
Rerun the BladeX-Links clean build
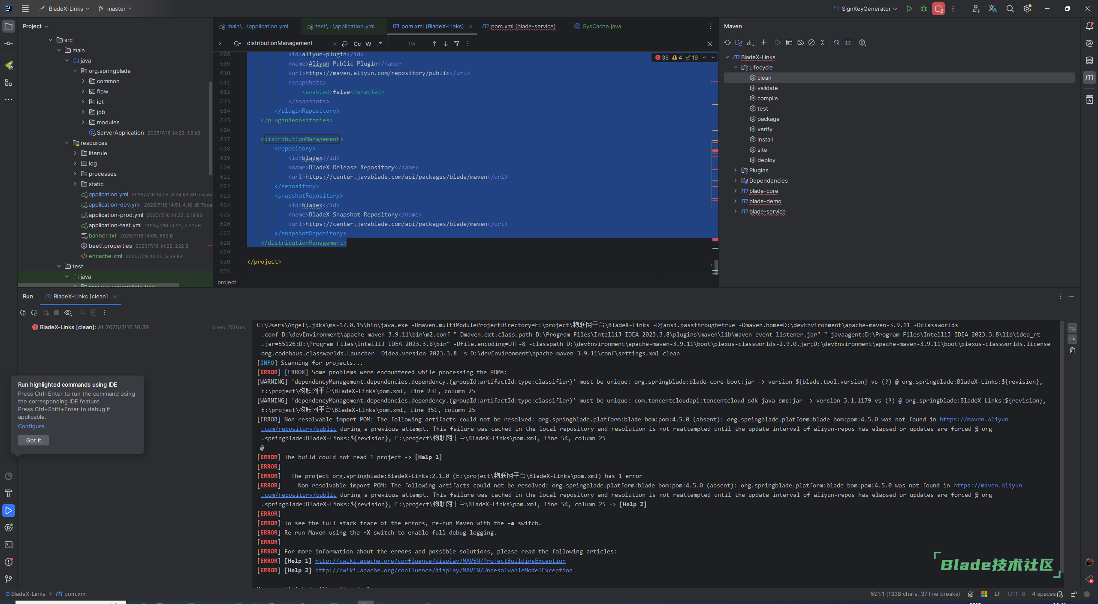[23, 313]
